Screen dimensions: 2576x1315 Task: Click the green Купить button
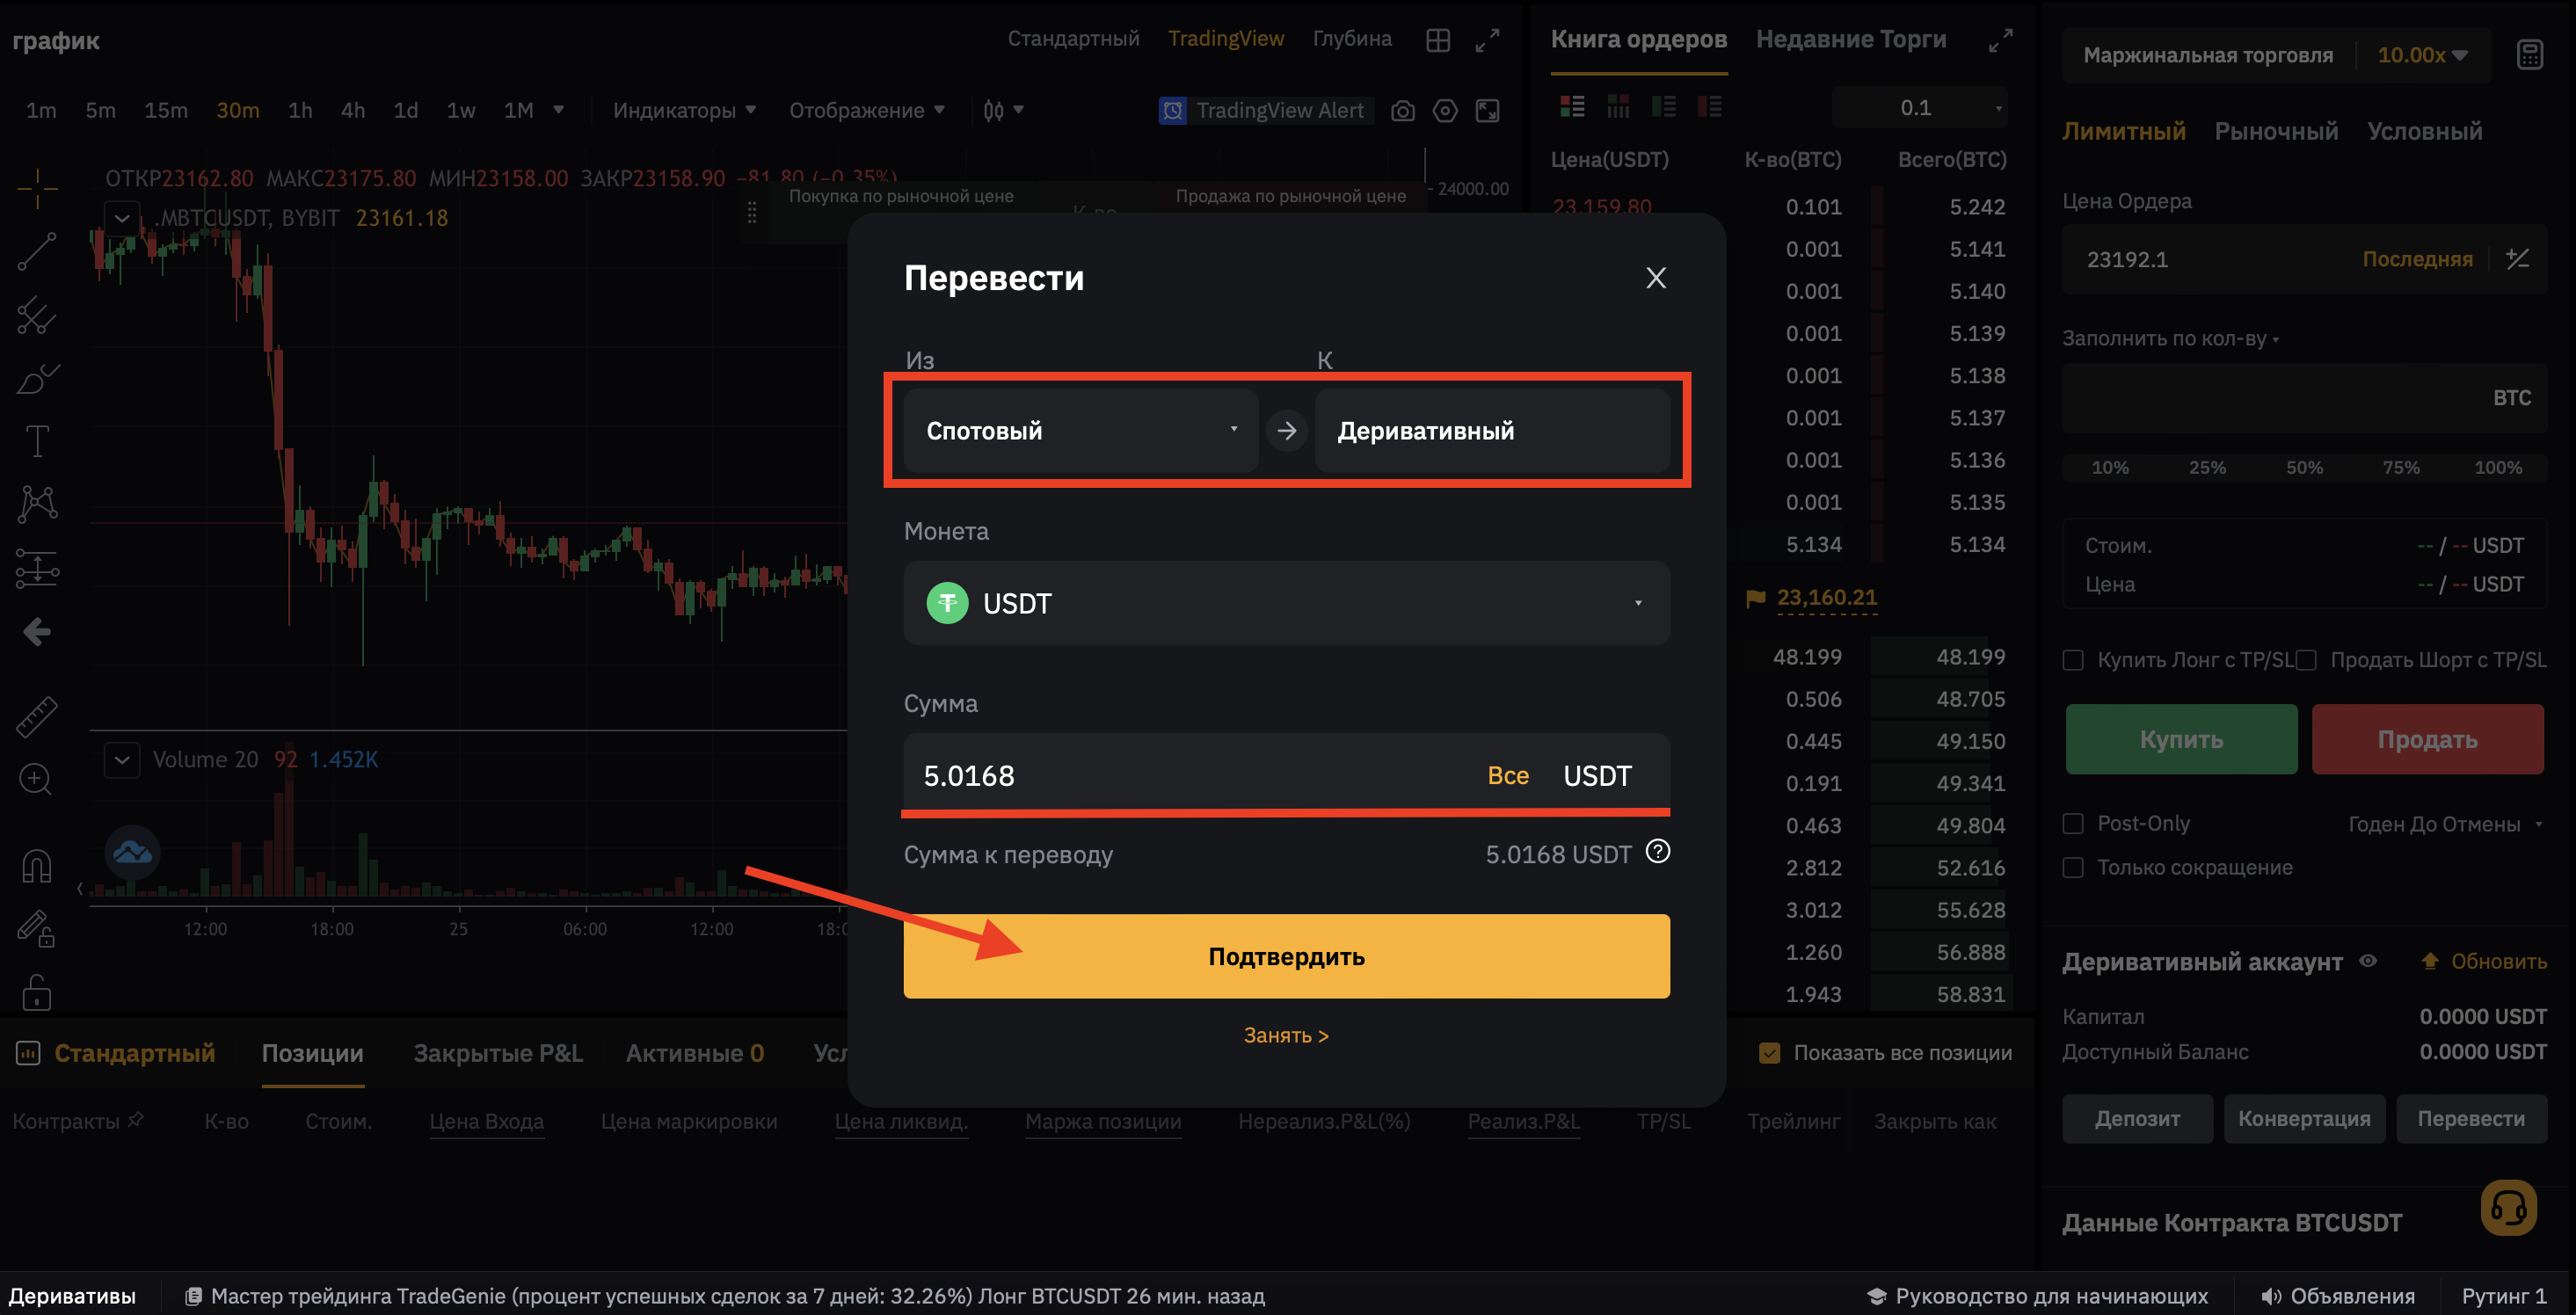pos(2181,739)
